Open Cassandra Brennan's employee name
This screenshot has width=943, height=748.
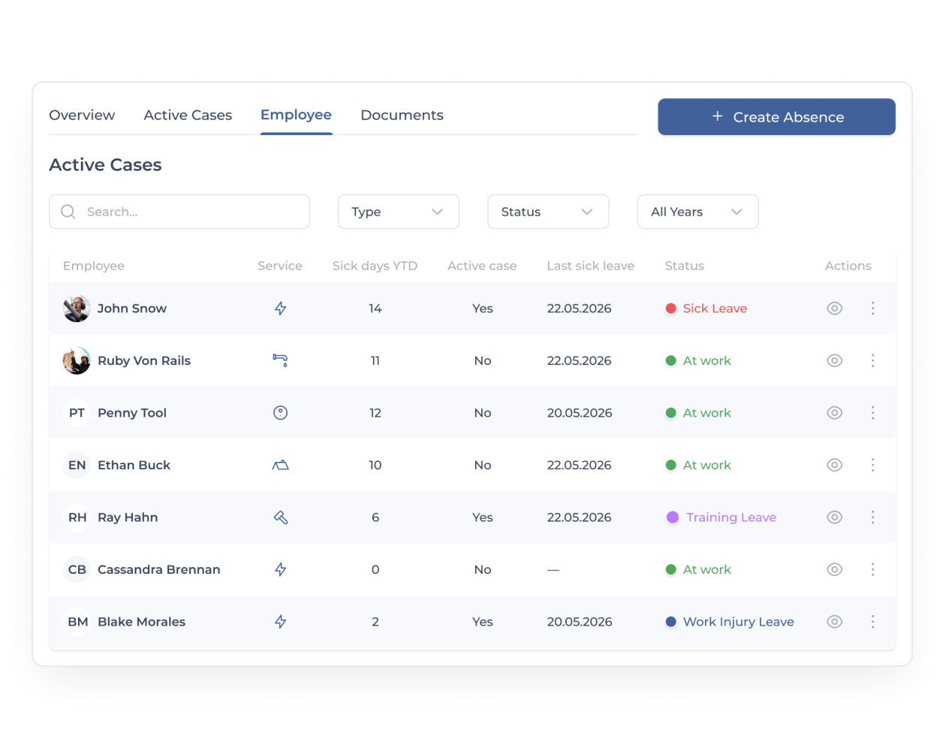tap(159, 569)
